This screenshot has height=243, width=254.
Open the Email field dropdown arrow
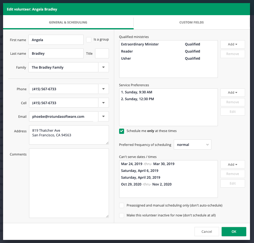click(x=103, y=117)
